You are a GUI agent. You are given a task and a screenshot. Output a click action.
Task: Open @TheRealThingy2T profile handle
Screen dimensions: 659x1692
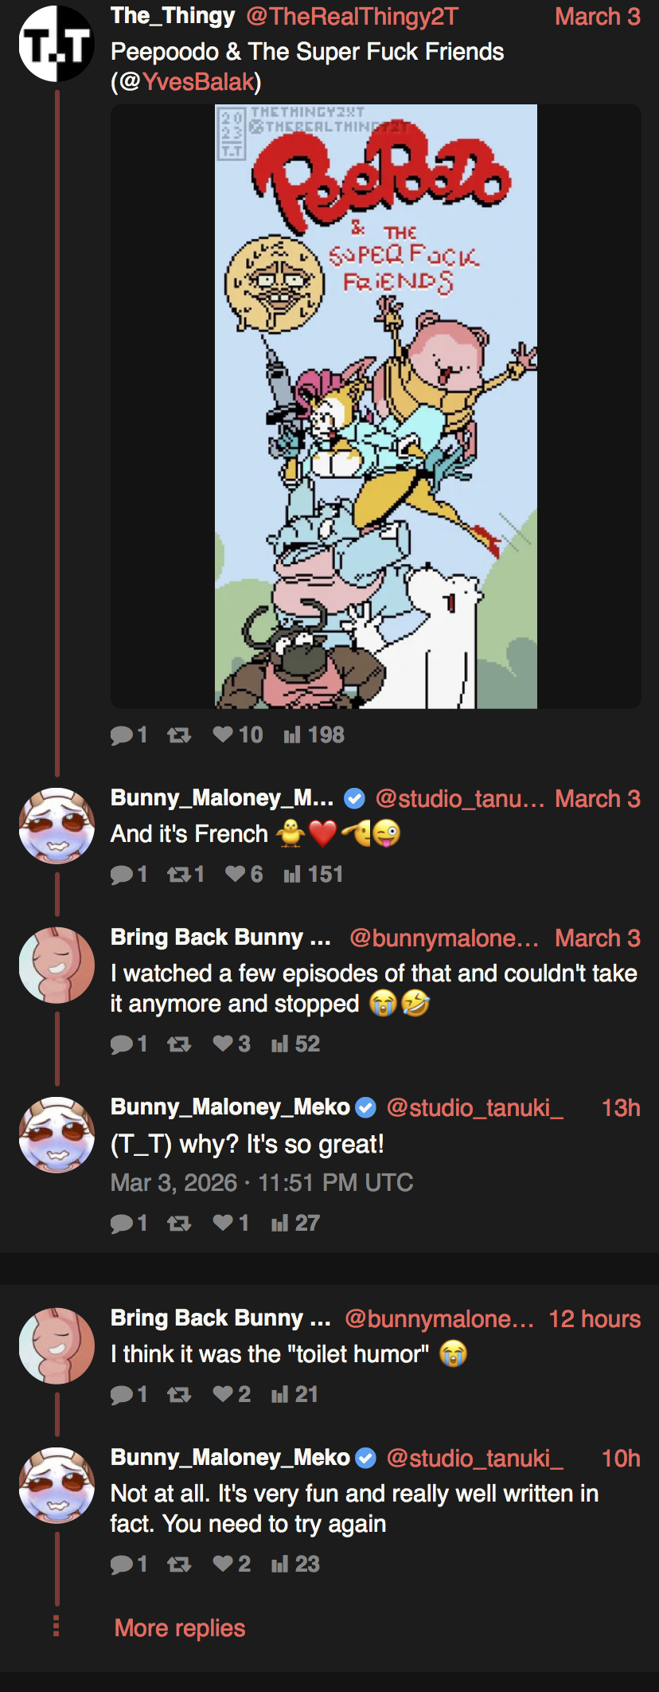[x=353, y=17]
